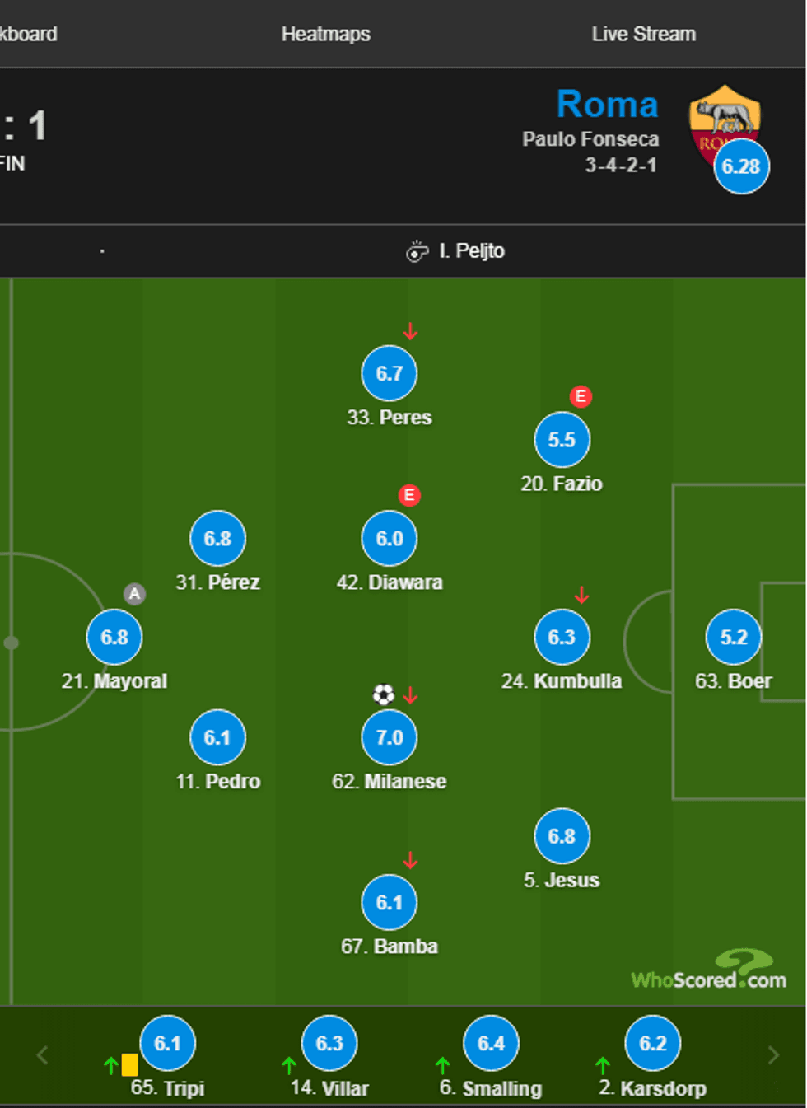This screenshot has width=807, height=1108.
Task: Select goalkeeper Boer's 5.2 rating circle
Action: (734, 637)
